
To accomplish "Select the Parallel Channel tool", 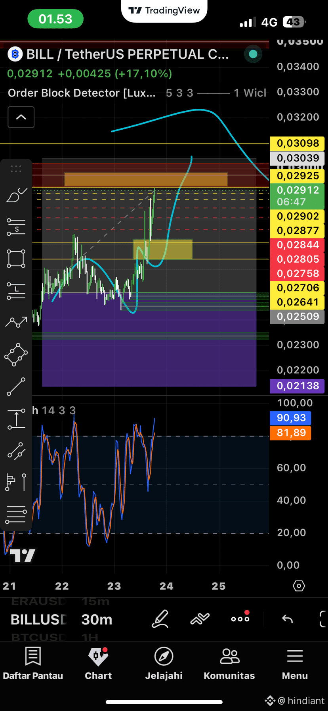I will [16, 451].
